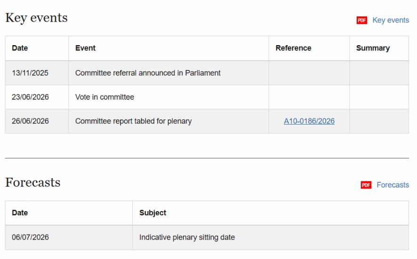Select the 13/11/2025 date cell
Viewport: 417px width, 259px height.
37,73
